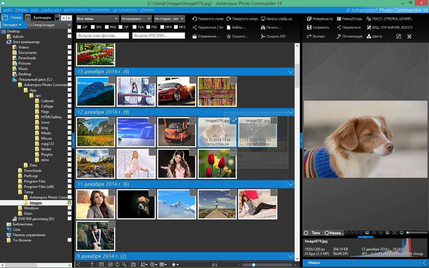Enable the JPG filter checkbox
This screenshot has width=429, height=268.
tap(93, 27)
